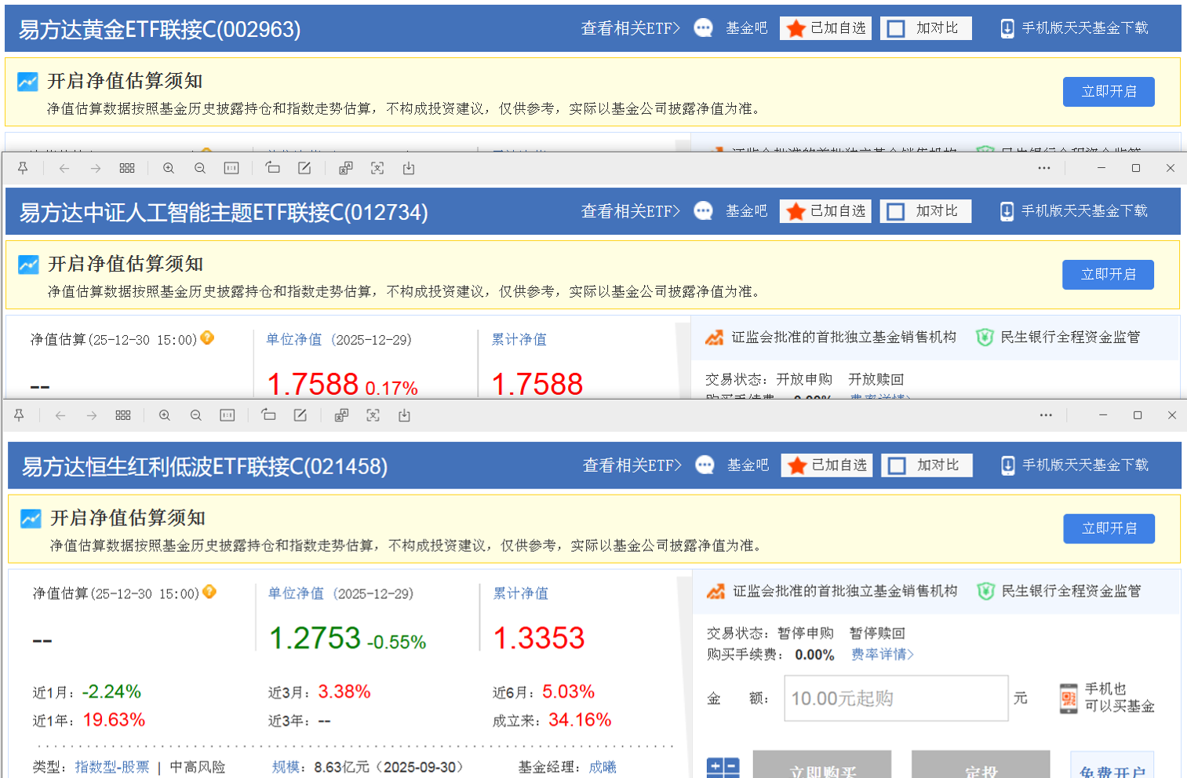1187x778 pixels.
Task: Go forward in the bottom 恒生红利低波 window toolbar
Action: tap(92, 415)
